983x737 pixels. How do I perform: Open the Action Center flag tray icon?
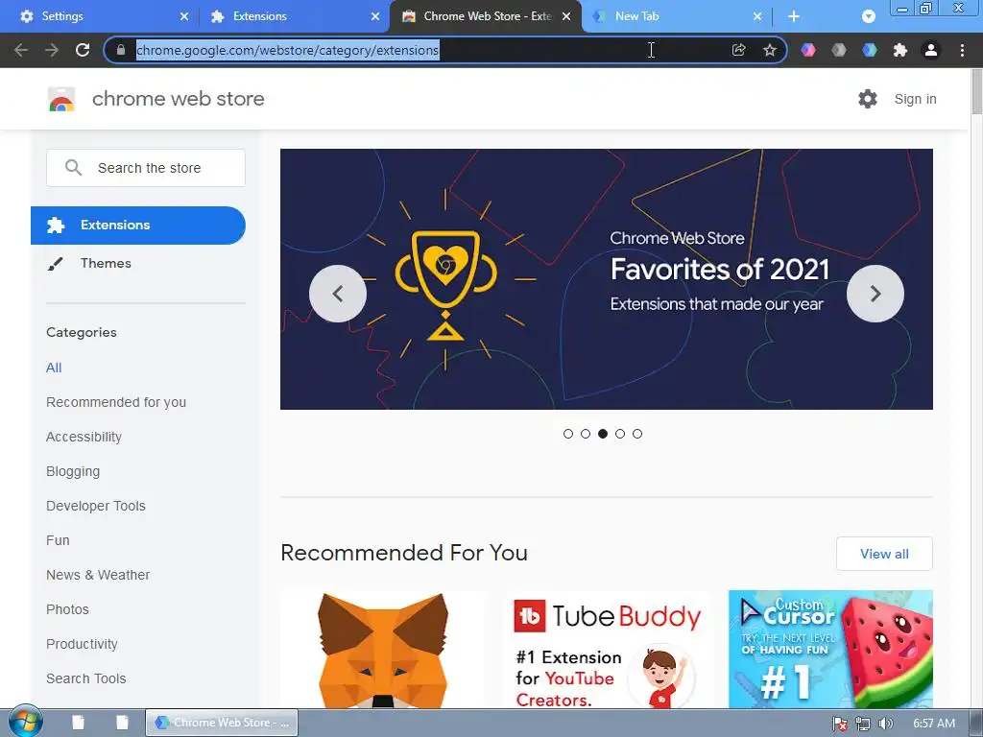coord(839,724)
